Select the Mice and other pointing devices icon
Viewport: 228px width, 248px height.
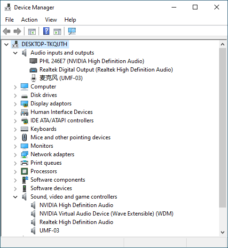tap(24, 137)
